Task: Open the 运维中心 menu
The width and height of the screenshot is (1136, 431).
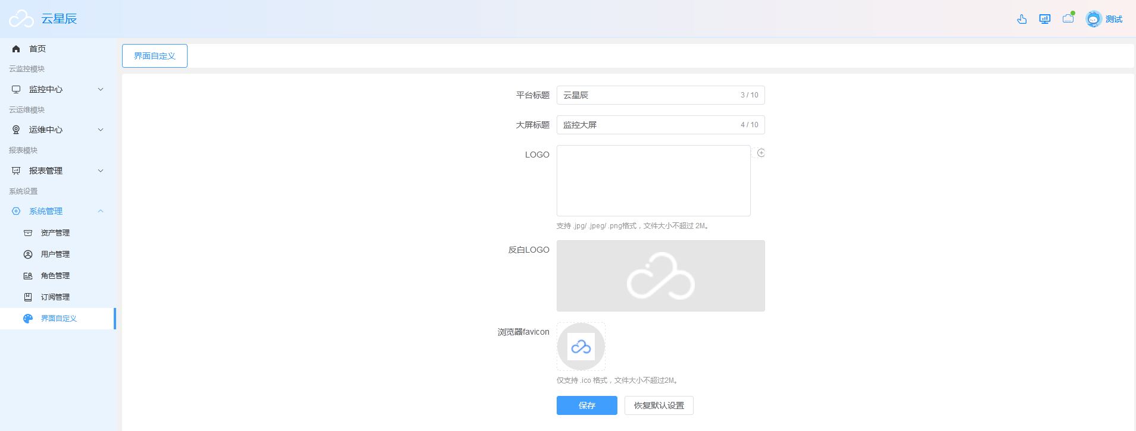Action: (x=58, y=130)
